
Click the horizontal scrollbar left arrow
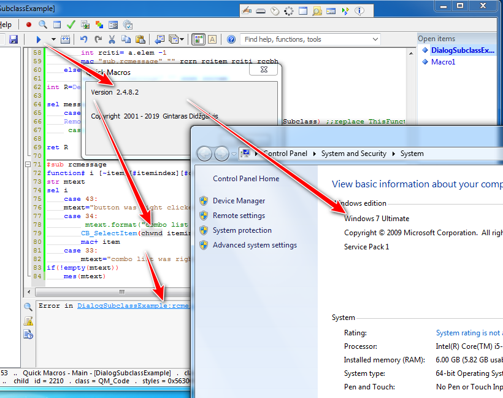tap(29, 292)
